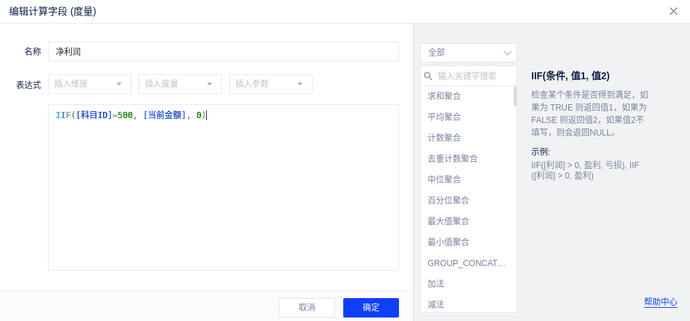Select 求和聚合 from function list
This screenshot has height=321, width=690.
[x=444, y=96]
